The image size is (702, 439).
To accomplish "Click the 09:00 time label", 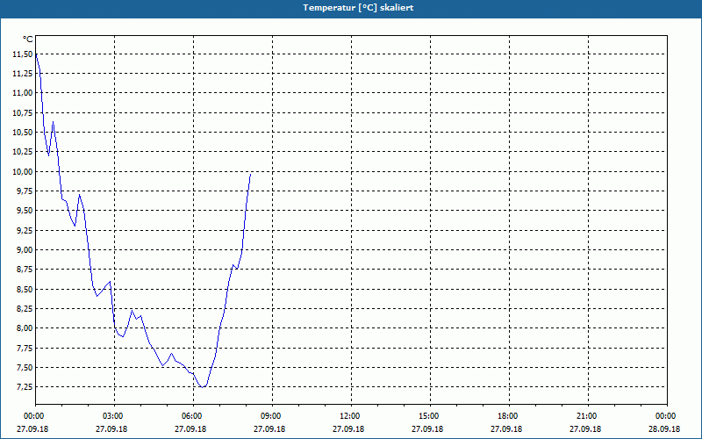I will 272,416.
